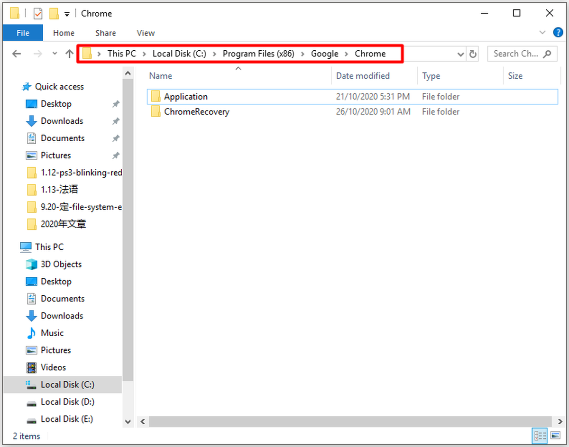The width and height of the screenshot is (569, 447).
Task: Open pinned Desktop under Quick access
Action: 56,104
